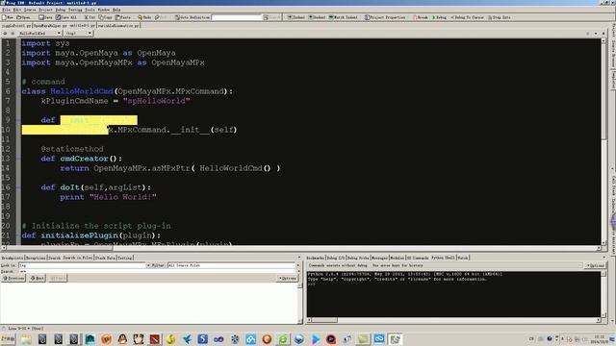This screenshot has width=616, height=346.
Task: Switch to the Modules tab
Action: tap(398, 258)
